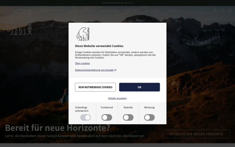Open the Ausrüstung menu

point(53,11)
